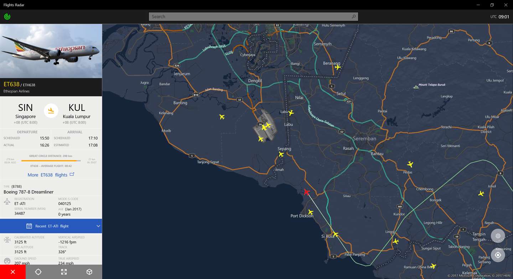This screenshot has height=279, width=513.
Task: Select the yellow aircraft southeast of Banting
Action: click(222, 117)
